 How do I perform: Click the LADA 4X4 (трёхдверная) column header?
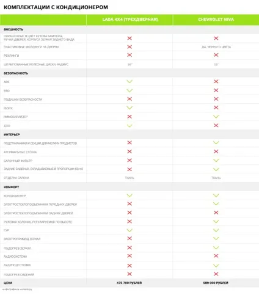[x=130, y=20]
